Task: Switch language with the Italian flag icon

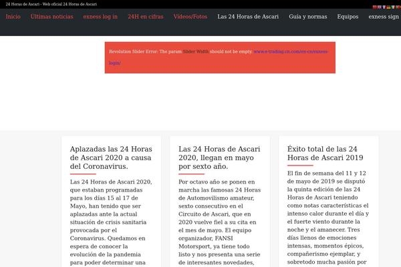Action: click(393, 7)
